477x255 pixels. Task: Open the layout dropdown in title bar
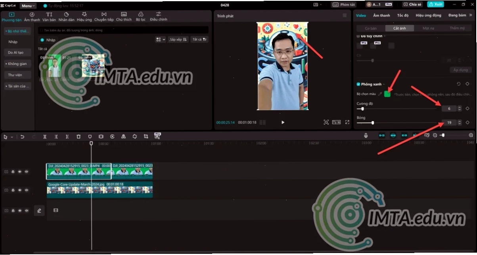(317, 4)
